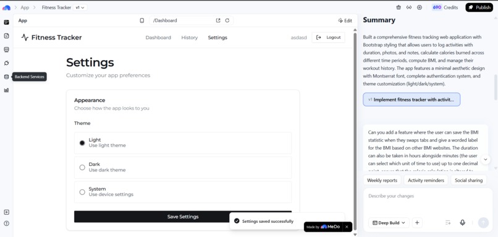Click the Edit button in preview header

click(x=345, y=20)
